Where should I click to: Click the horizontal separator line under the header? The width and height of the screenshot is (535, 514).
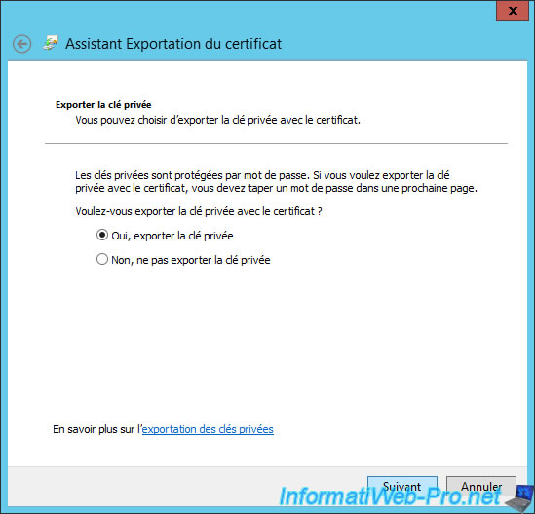276,143
